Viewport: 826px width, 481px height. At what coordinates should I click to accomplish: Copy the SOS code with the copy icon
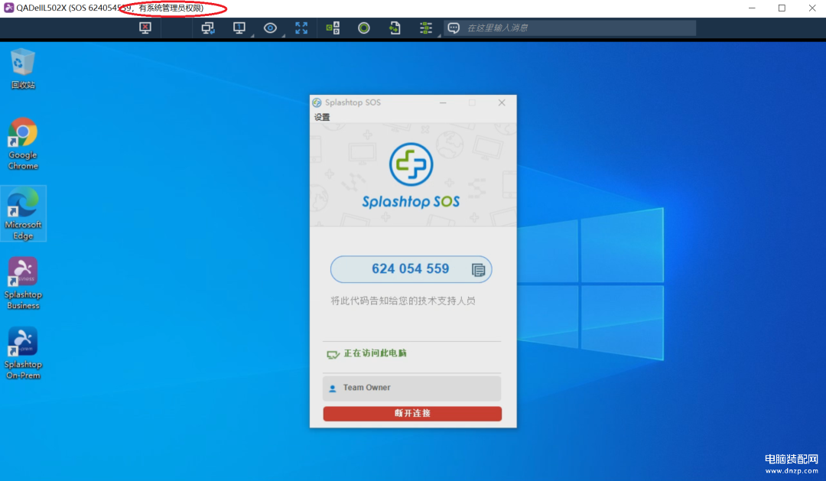478,270
